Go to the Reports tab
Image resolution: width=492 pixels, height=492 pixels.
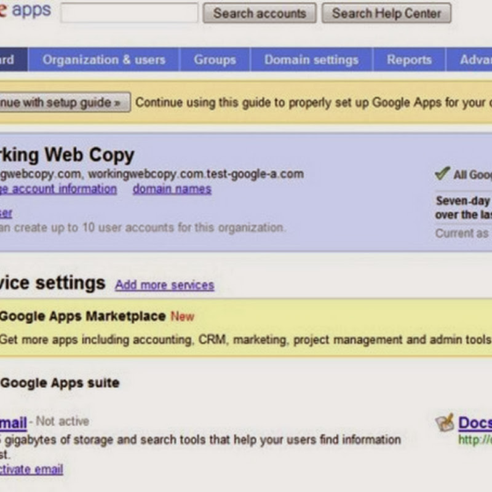point(409,60)
